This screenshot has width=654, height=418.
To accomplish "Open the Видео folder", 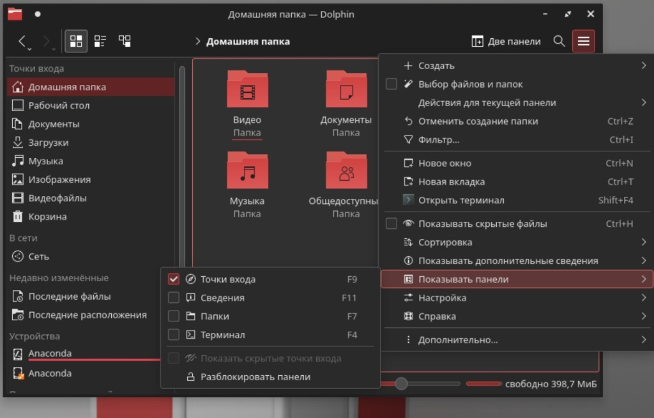I will coord(247,89).
